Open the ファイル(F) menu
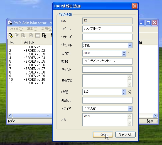The height and width of the screenshot is (145, 162). [16, 29]
